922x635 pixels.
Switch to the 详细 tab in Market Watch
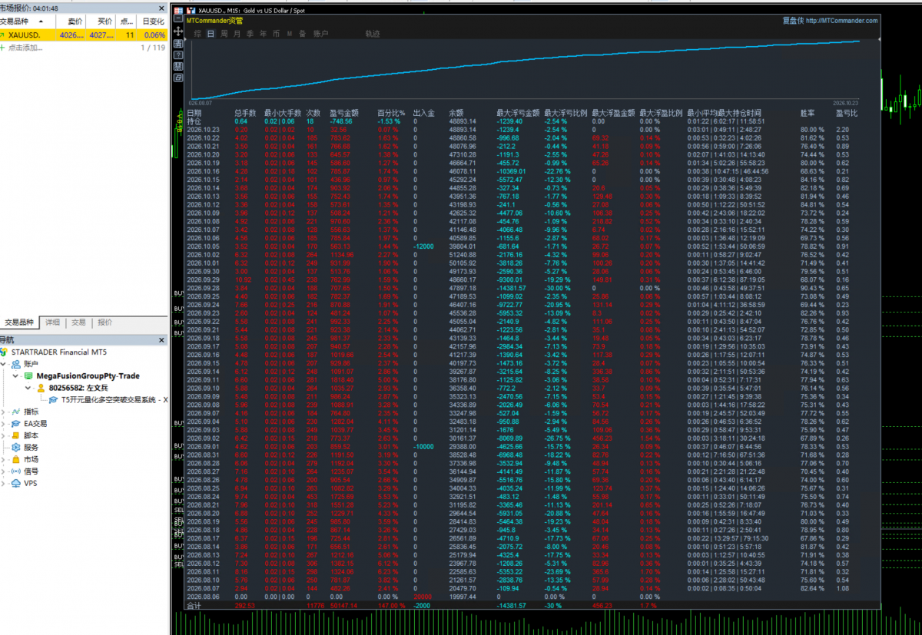(52, 323)
